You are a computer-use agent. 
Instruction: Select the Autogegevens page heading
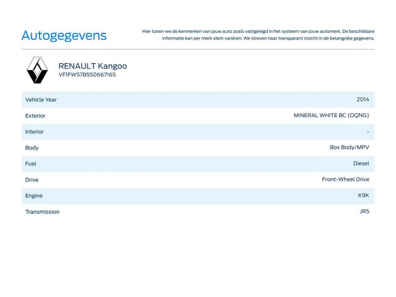point(64,35)
